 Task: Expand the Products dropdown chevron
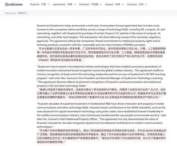(49, 4)
